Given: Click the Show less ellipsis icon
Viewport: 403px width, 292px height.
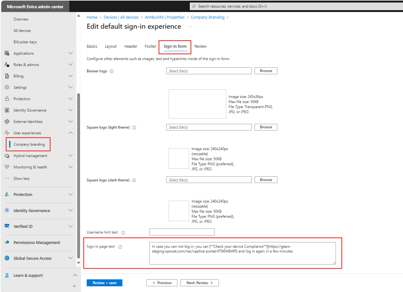Looking at the screenshot, I should coord(7,179).
